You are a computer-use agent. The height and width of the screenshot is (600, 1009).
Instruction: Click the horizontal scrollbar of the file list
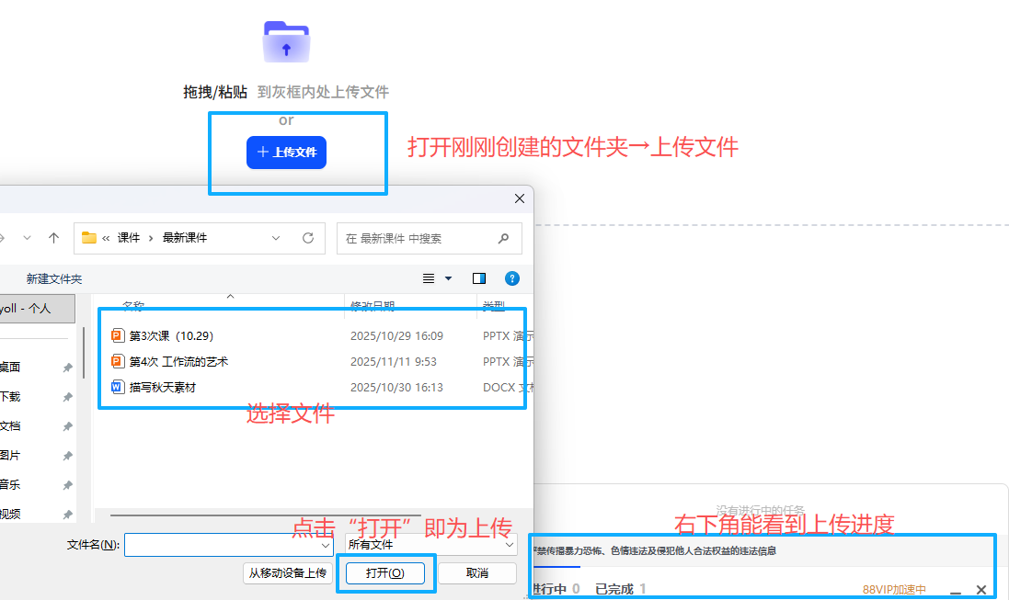point(265,515)
